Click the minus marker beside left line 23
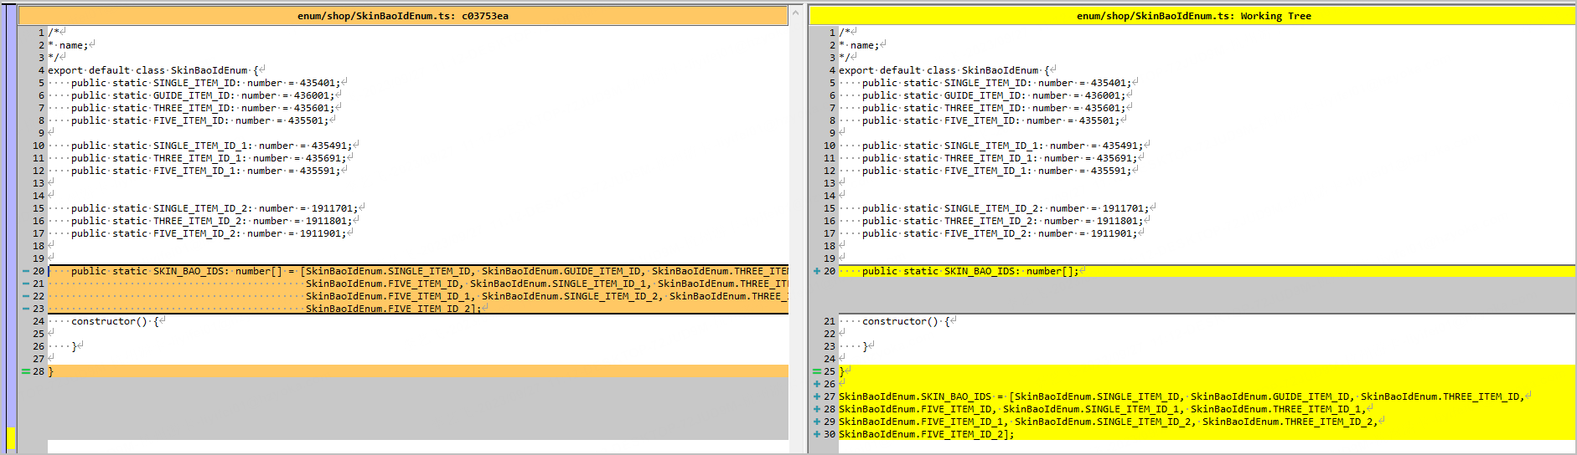The height and width of the screenshot is (455, 1577). point(26,309)
